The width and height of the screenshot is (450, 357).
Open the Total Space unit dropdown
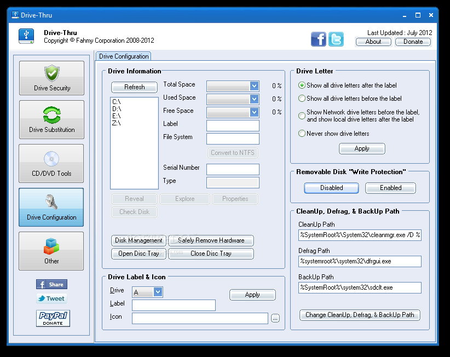[254, 86]
